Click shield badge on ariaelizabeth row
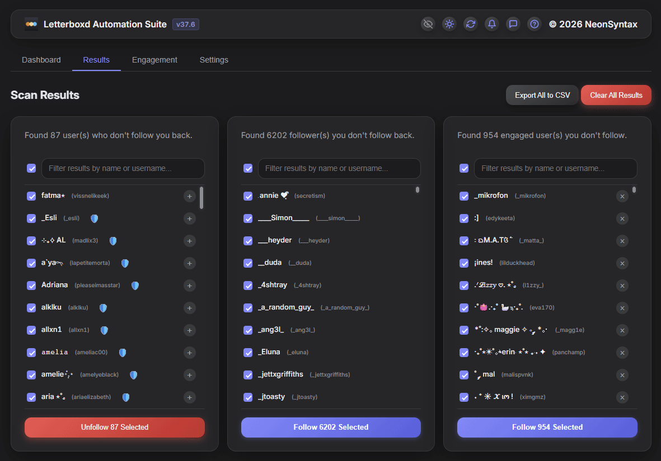This screenshot has width=661, height=461. pos(125,397)
